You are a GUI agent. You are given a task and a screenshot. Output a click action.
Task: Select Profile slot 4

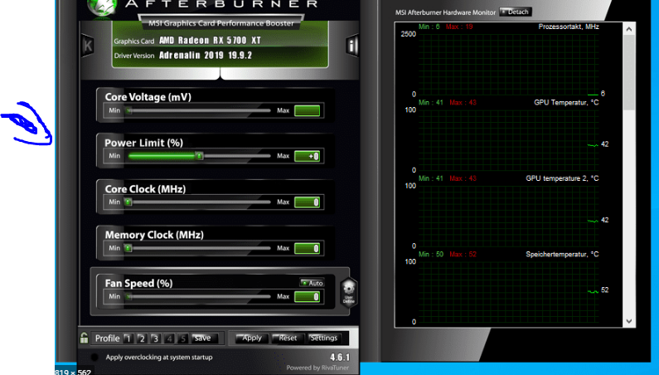[169, 338]
